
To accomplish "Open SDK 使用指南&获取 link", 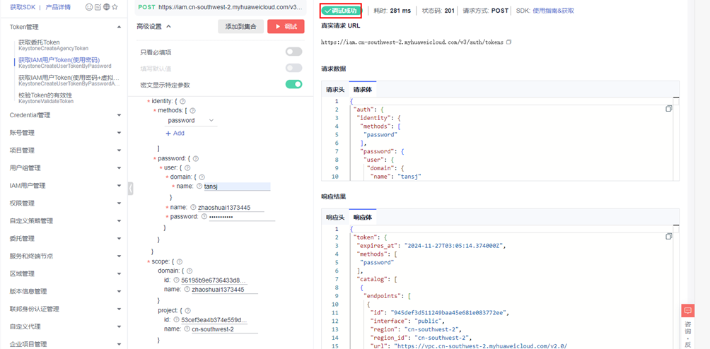I will click(553, 11).
